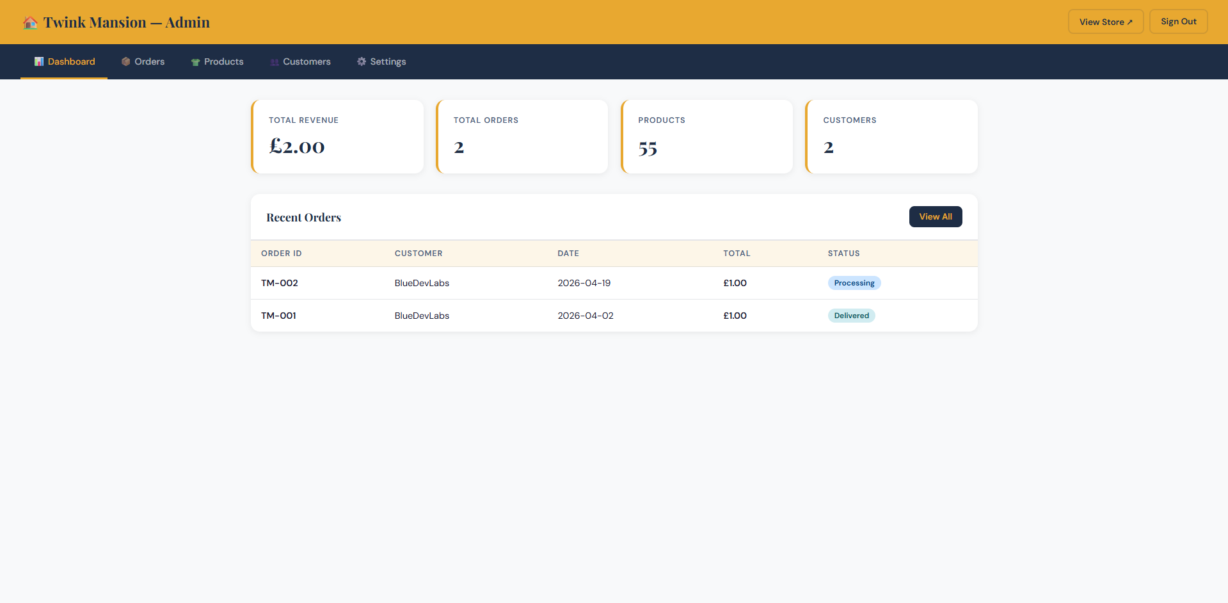Click the Orders box icon
Viewport: 1228px width, 603px height.
(x=126, y=61)
